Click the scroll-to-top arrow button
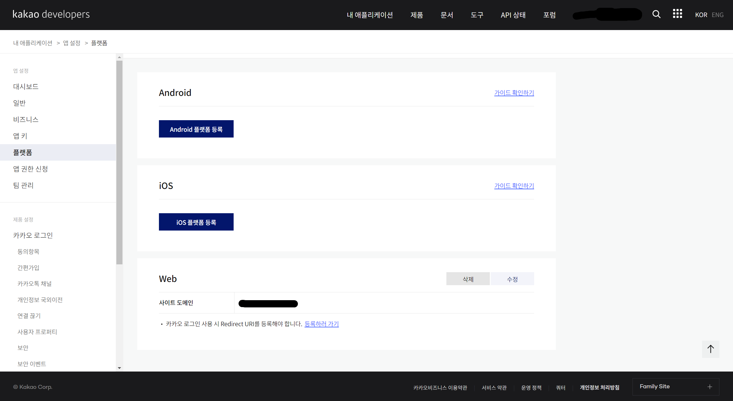The width and height of the screenshot is (733, 401). pos(710,349)
